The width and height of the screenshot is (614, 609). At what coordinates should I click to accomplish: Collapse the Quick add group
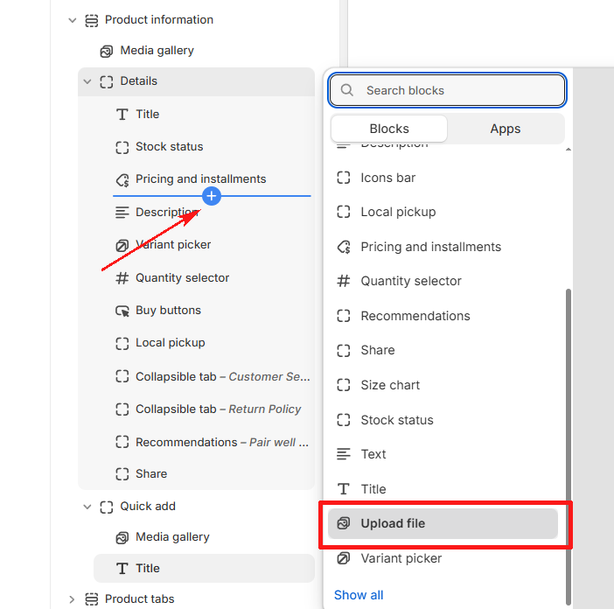(87, 507)
